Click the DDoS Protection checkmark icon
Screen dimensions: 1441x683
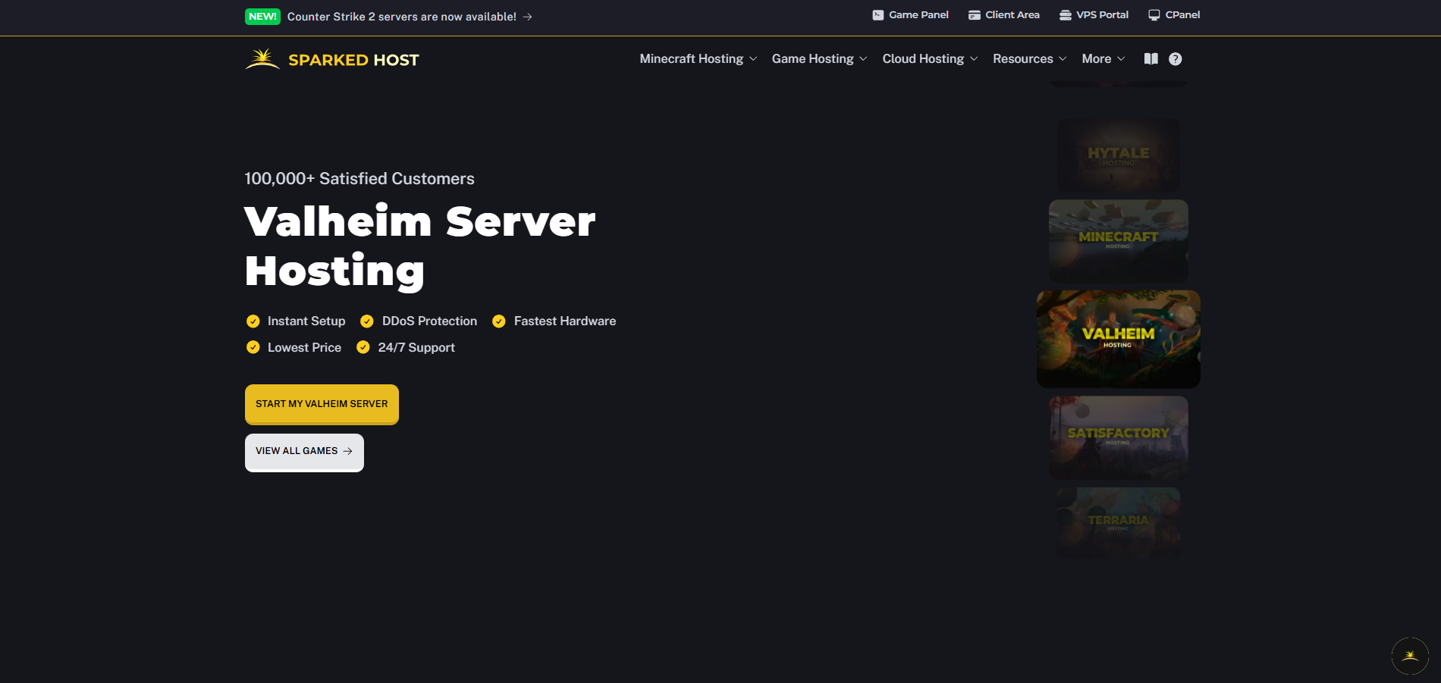[x=367, y=321]
